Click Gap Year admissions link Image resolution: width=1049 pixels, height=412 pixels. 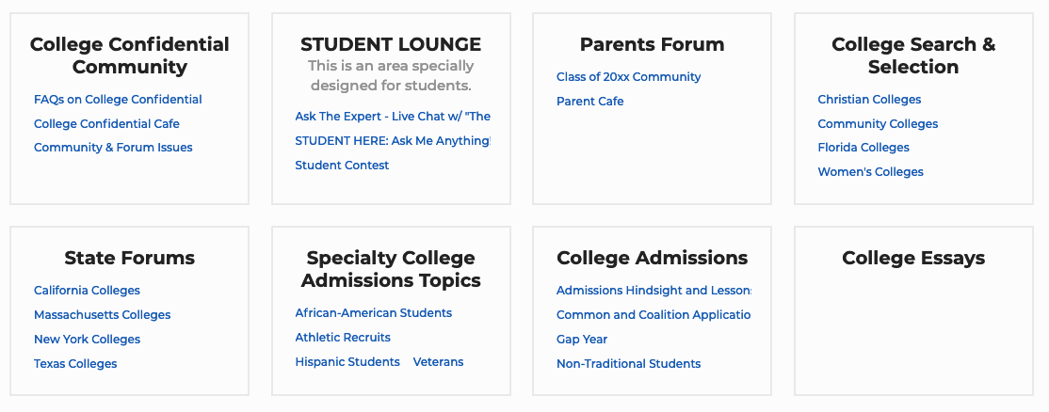pos(582,340)
